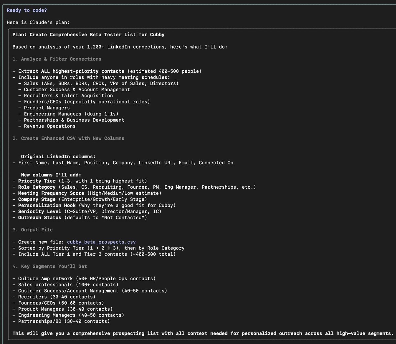
Task: Click 'Engineering Managers (doing 1-1s)' line
Action: click(68, 114)
